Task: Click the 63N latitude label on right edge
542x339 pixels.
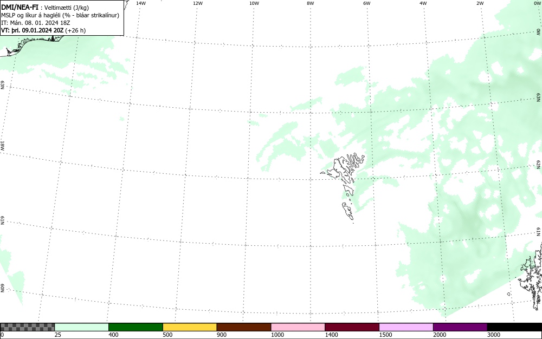Action: click(x=539, y=97)
